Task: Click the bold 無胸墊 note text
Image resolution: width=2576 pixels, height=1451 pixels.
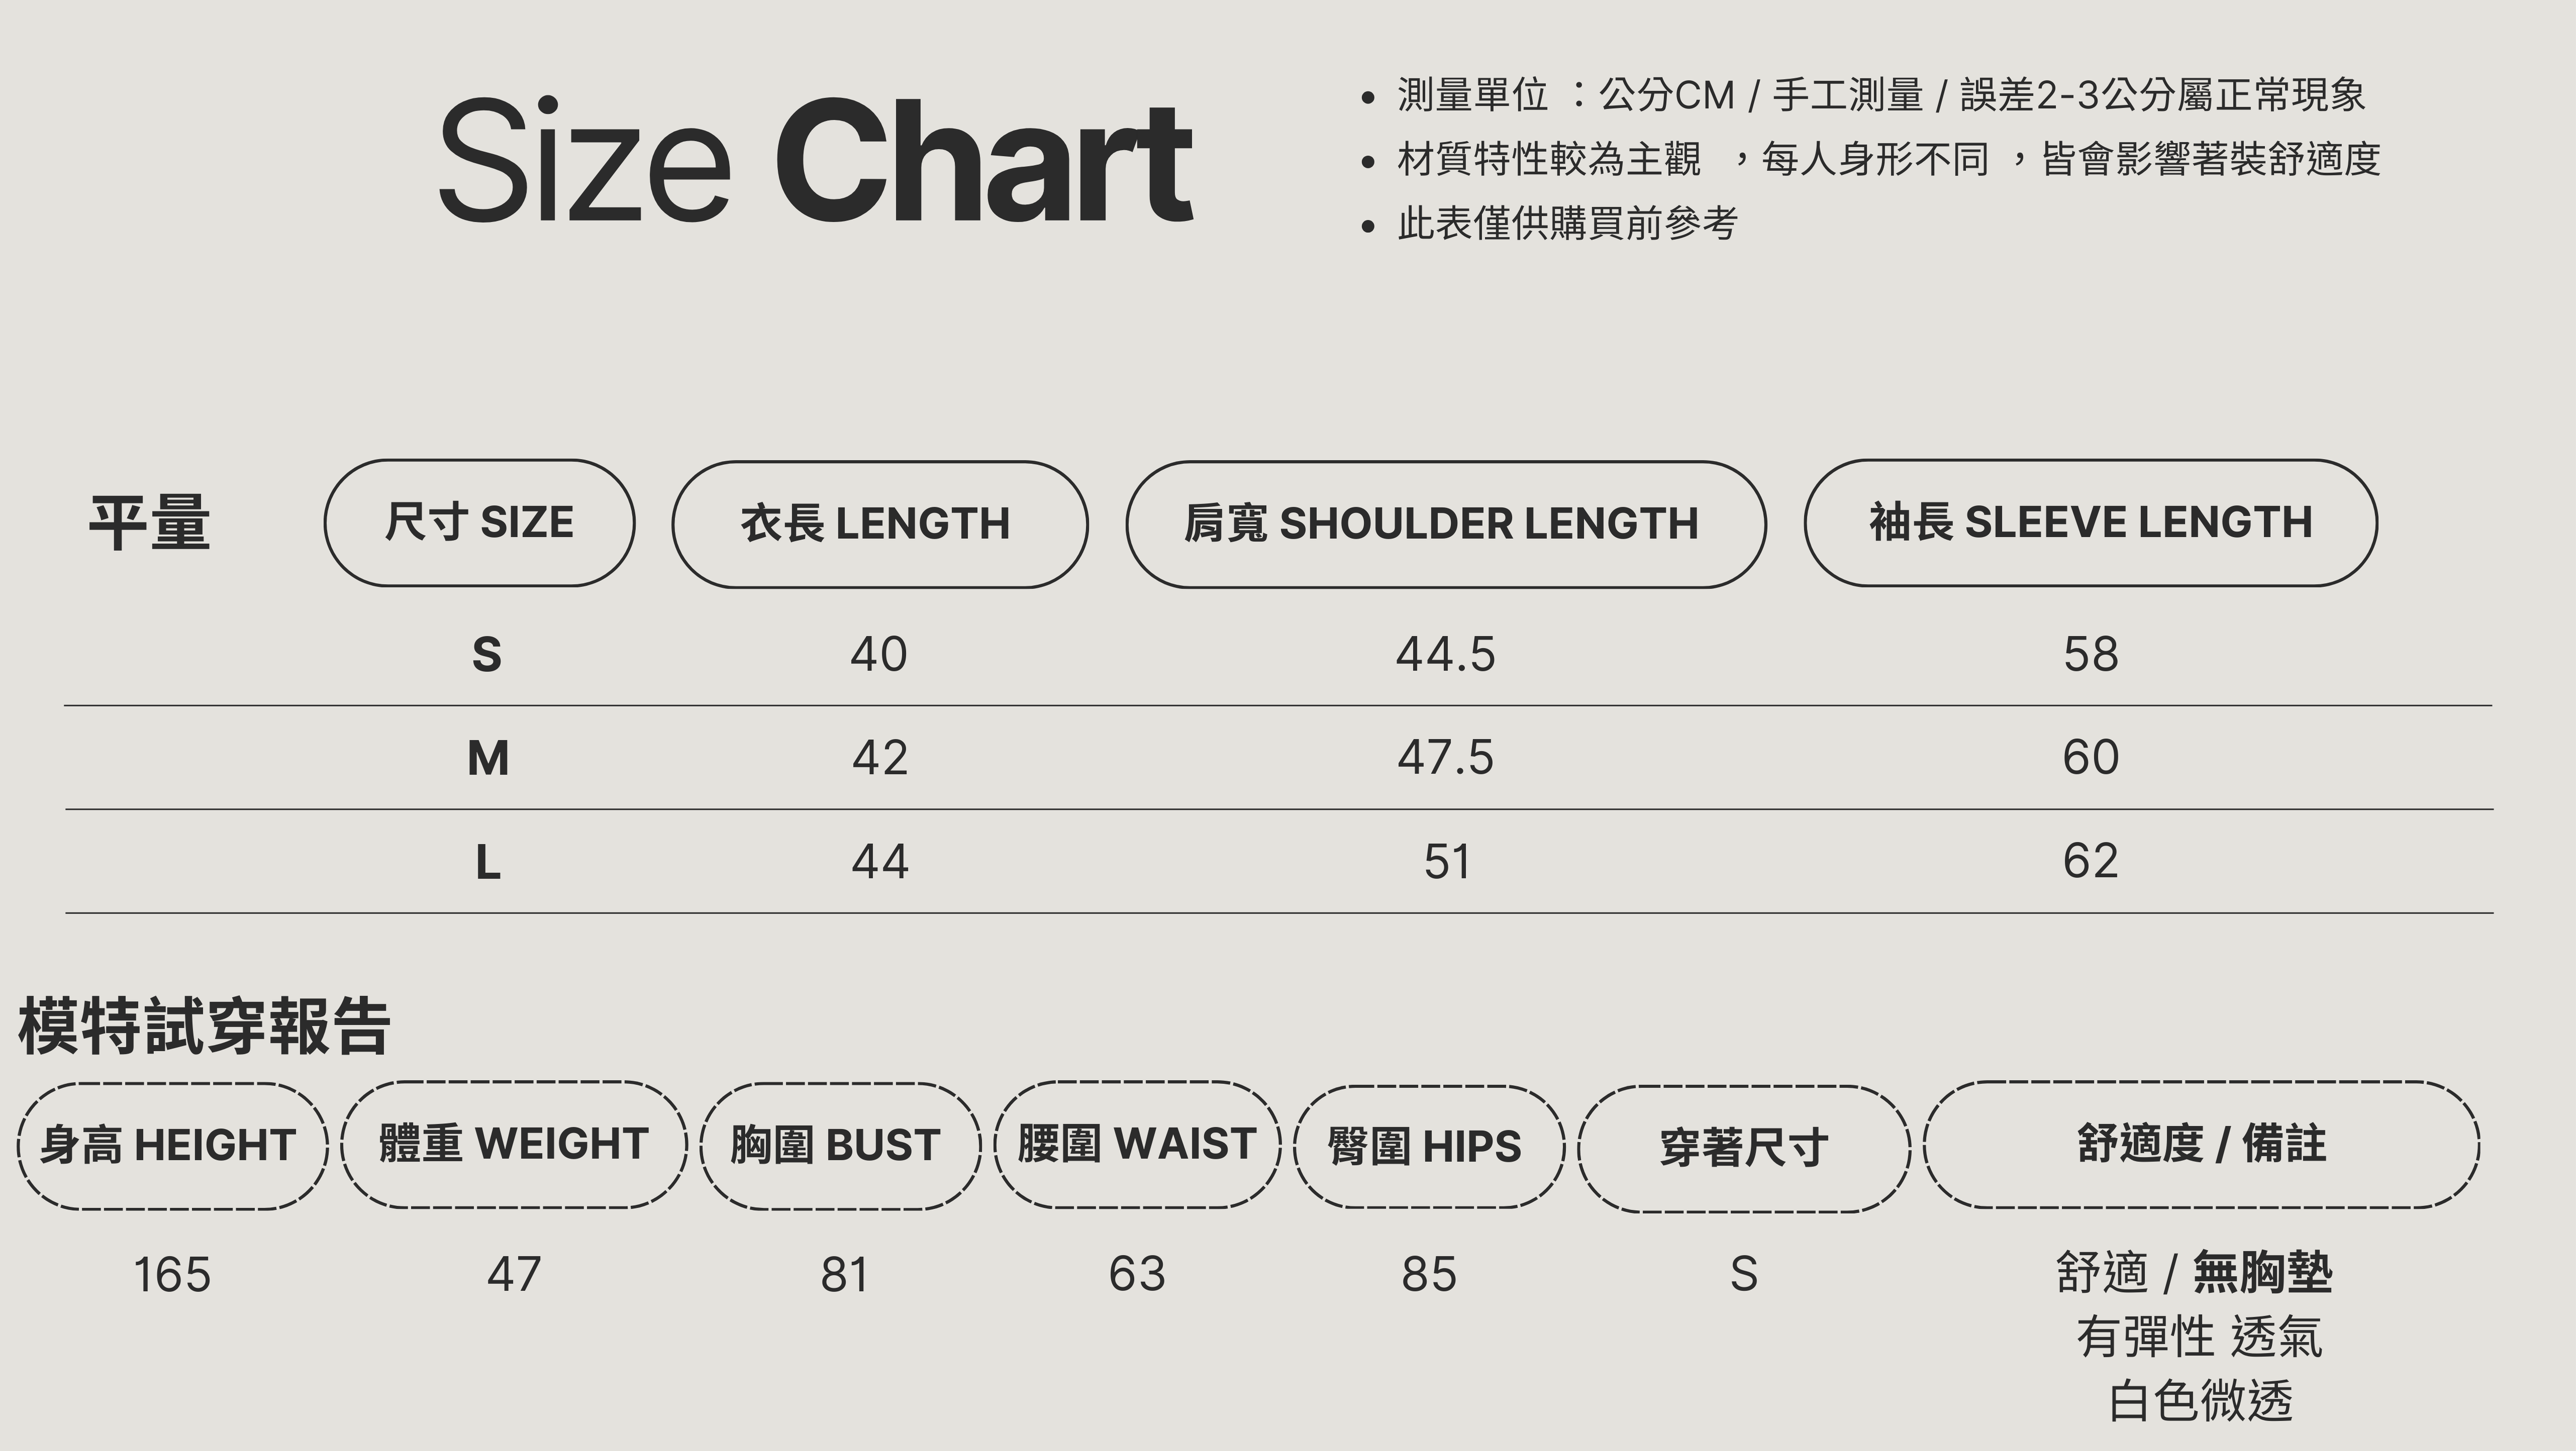Action: [x=2262, y=1273]
